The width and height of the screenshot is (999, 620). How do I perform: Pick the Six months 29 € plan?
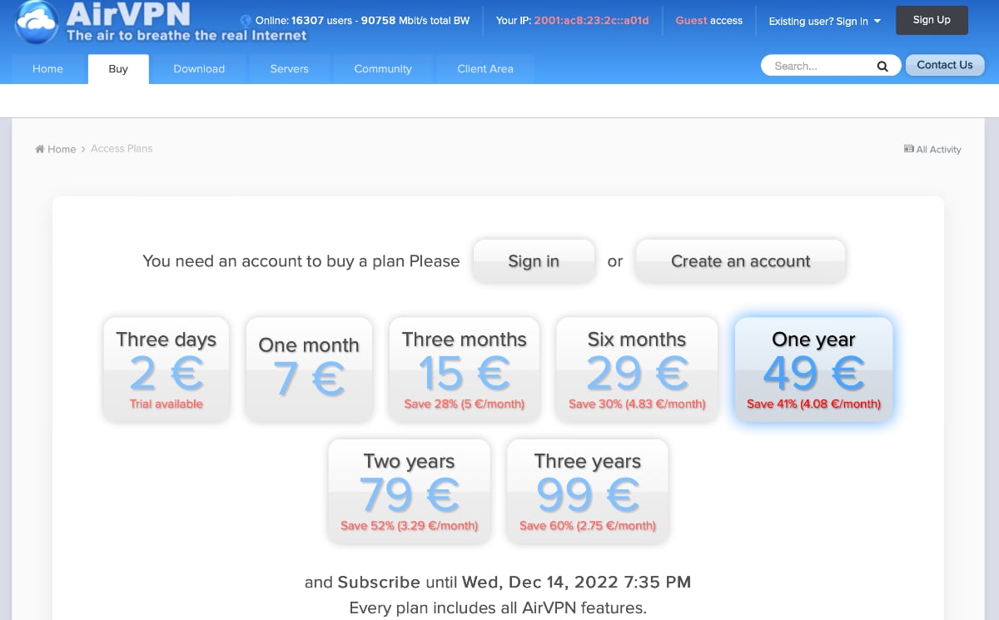(637, 369)
